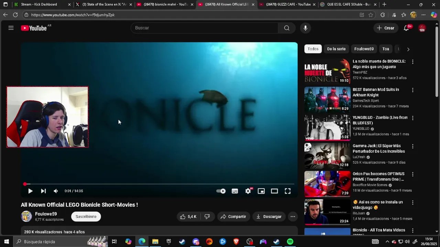Click the video progress bar

(x=159, y=184)
